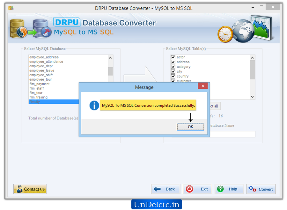Click the up arrow of the tables list scrollbar

coord(253,58)
